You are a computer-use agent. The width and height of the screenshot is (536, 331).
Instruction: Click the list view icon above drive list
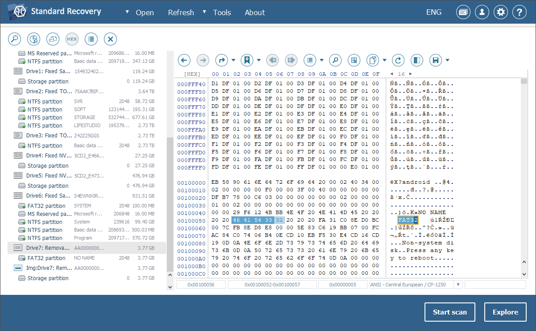pyautogui.click(x=91, y=39)
